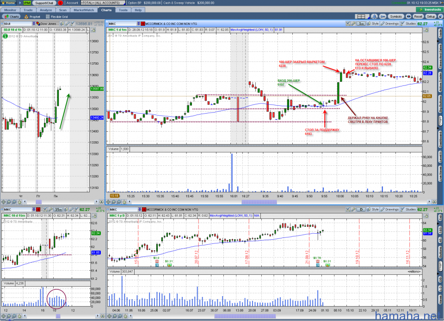444x321 pixels.
Task: Click the alerts bell icon
Action: (x=374, y=17)
